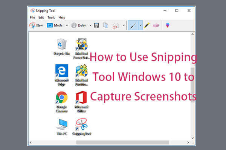Open the Help menu
Viewport: 226px width, 150px height.
tap(62, 18)
